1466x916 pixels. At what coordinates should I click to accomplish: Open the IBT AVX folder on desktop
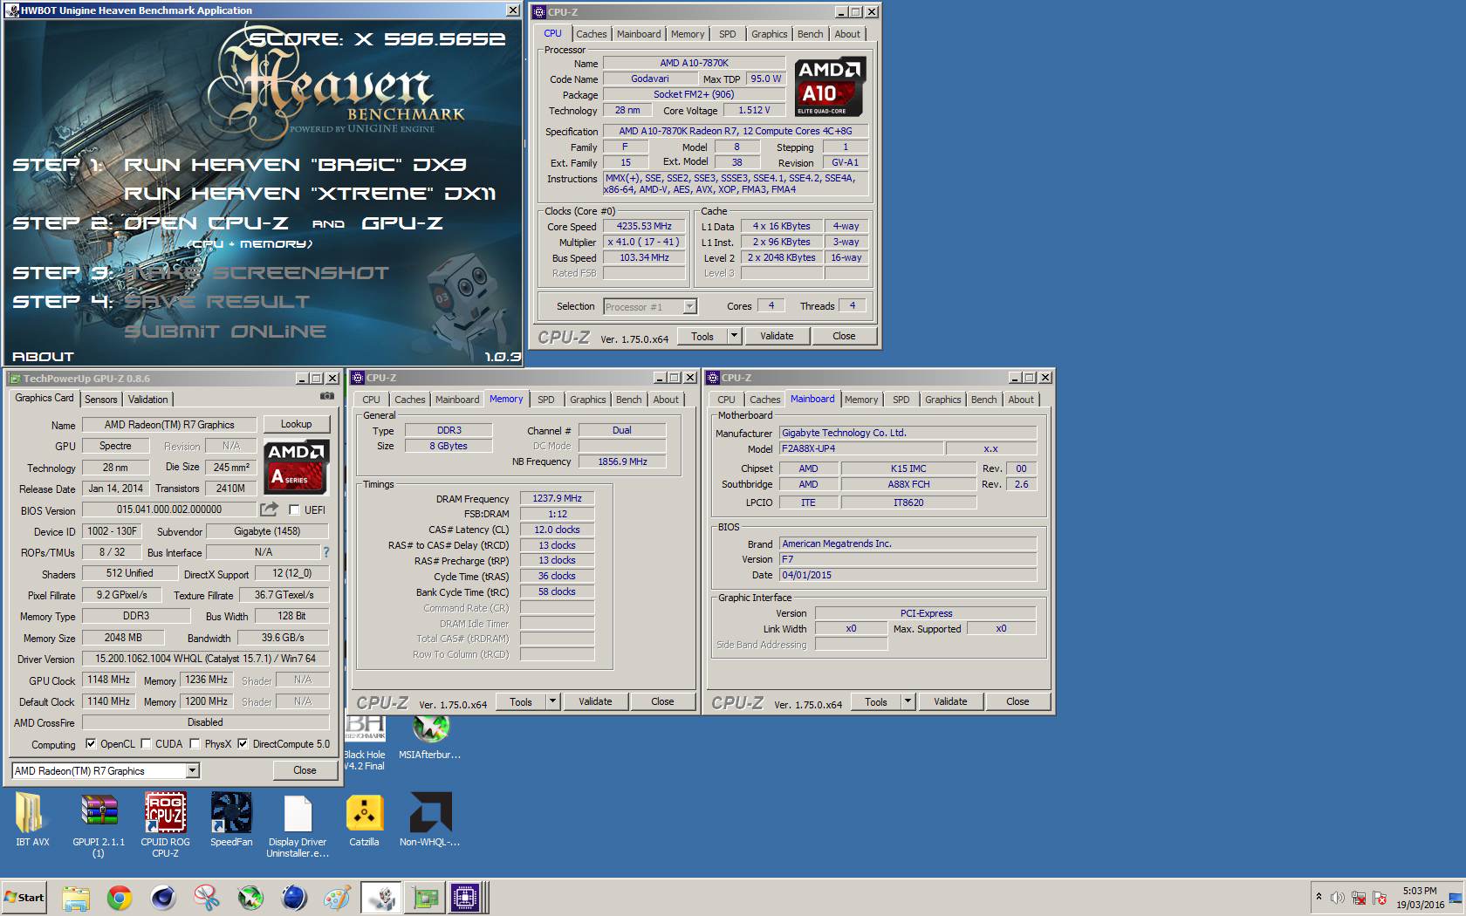point(32,820)
